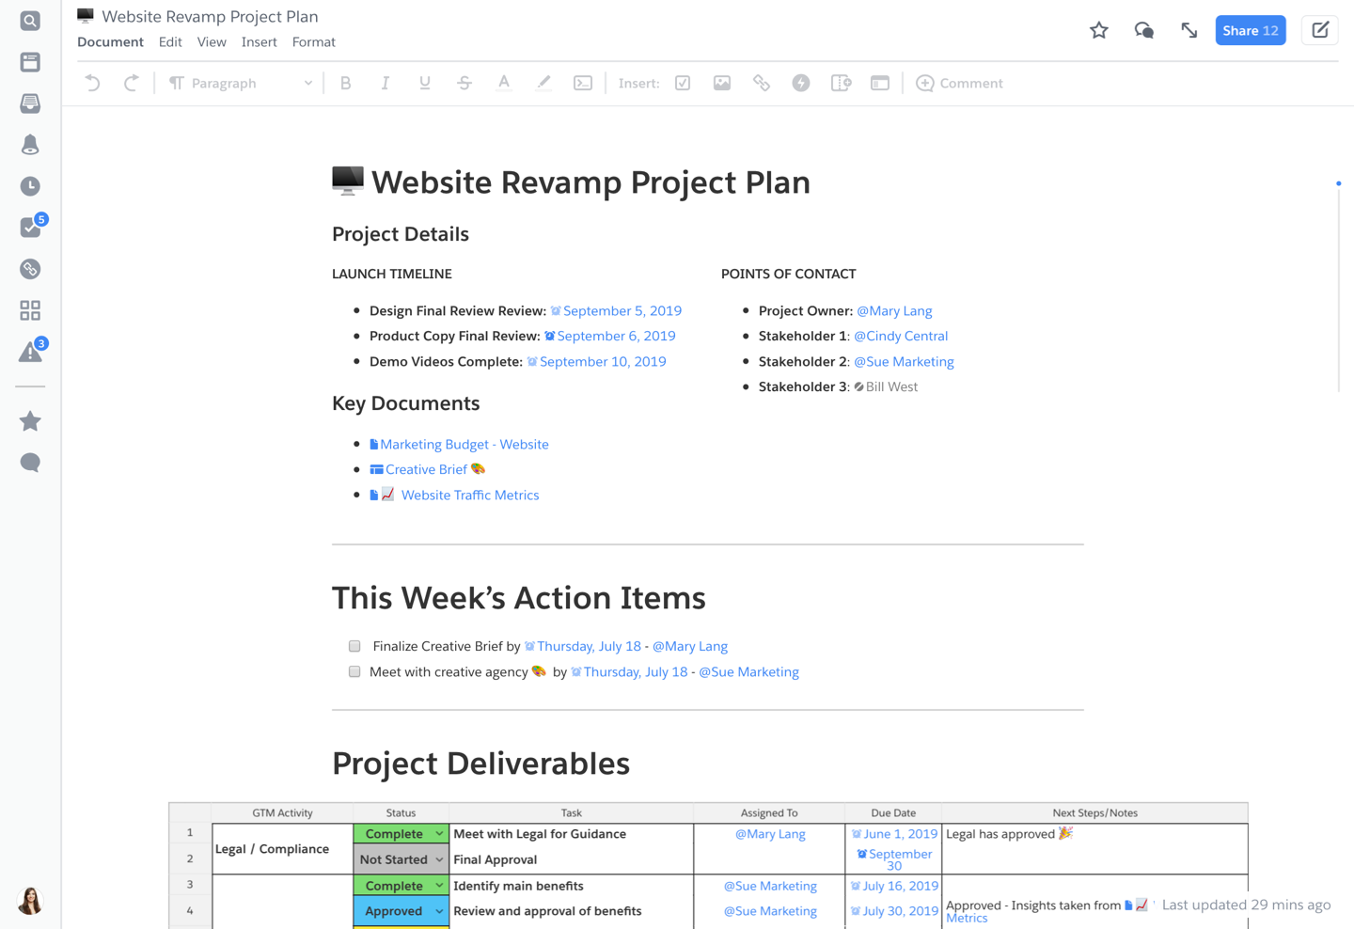Image resolution: width=1354 pixels, height=929 pixels.
Task: Open the Marketing Budget - Website link
Action: [464, 444]
